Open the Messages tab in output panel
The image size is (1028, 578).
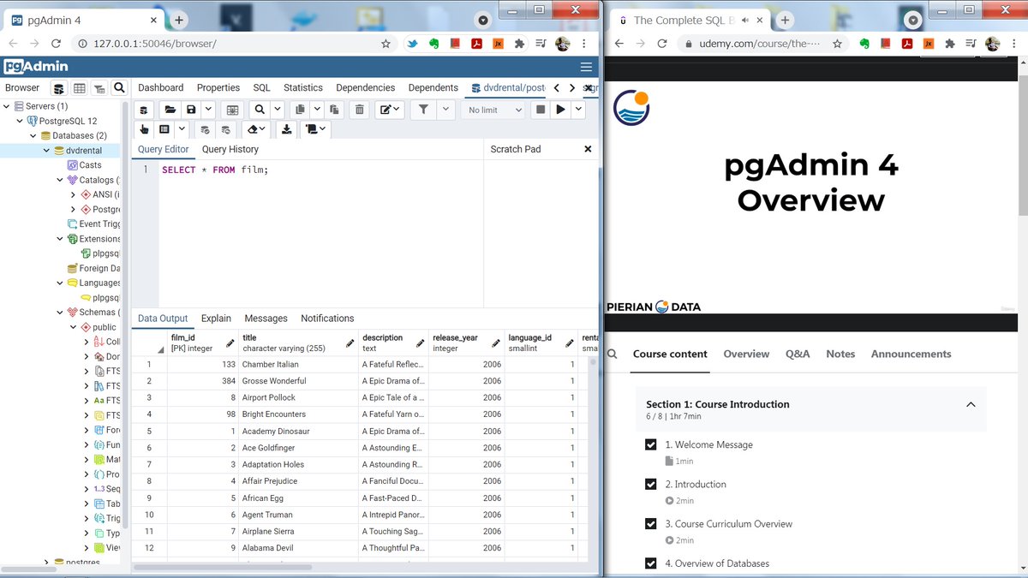[x=266, y=318]
